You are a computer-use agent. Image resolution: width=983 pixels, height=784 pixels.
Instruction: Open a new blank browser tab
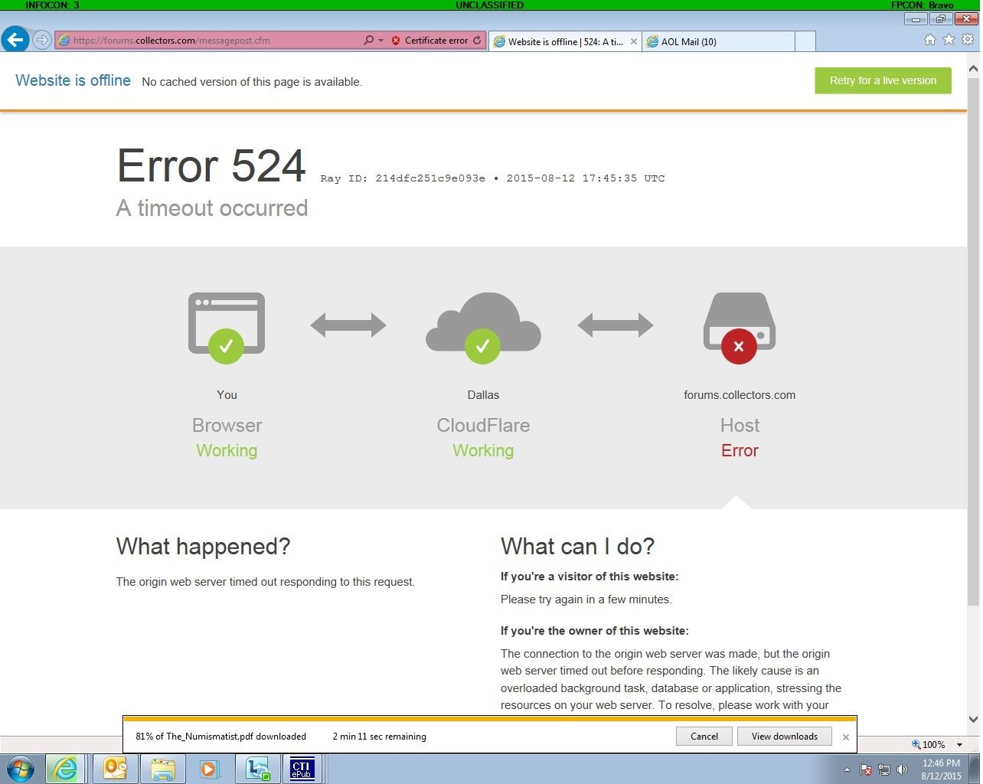pos(805,41)
